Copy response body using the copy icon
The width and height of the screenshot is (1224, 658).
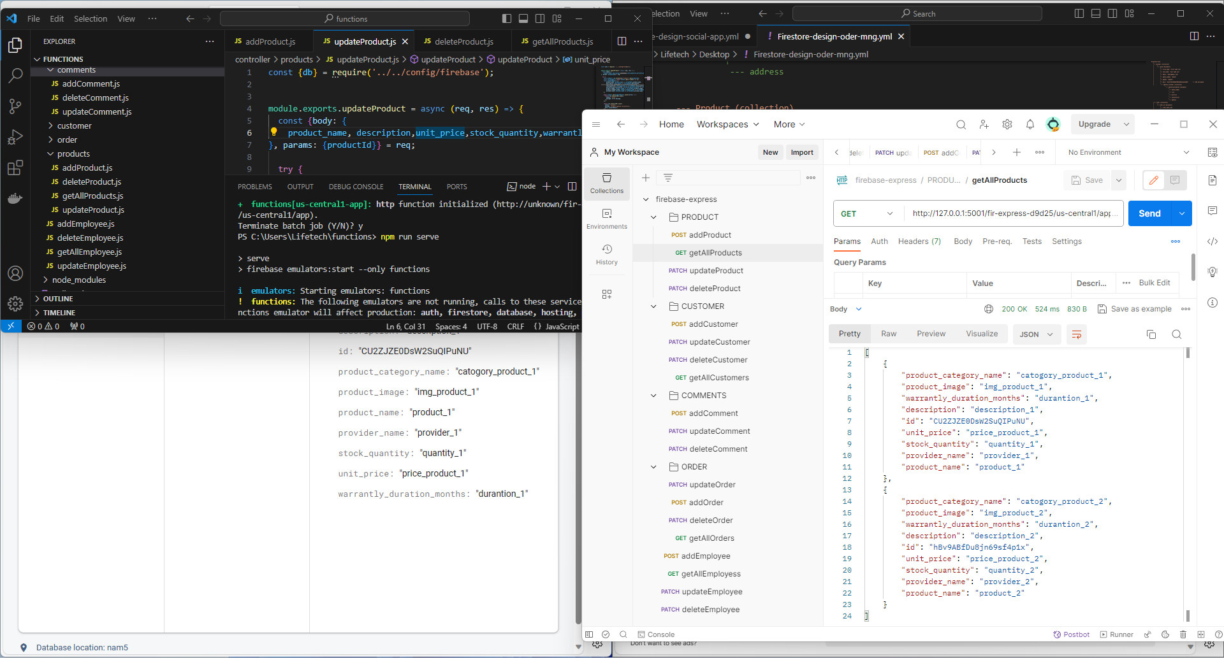pos(1151,334)
